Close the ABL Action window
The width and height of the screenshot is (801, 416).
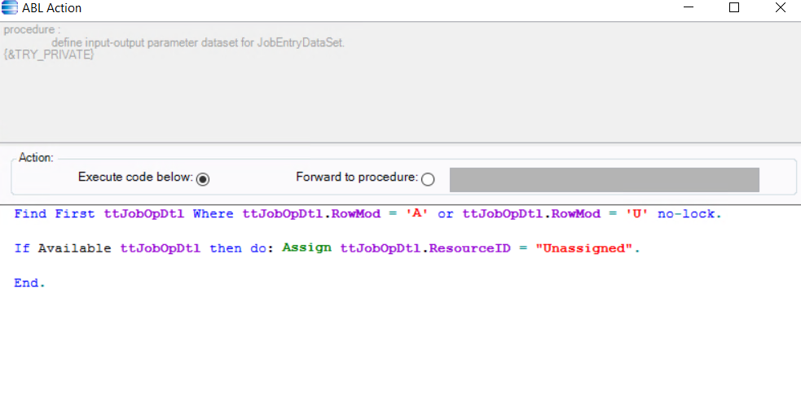pos(780,7)
